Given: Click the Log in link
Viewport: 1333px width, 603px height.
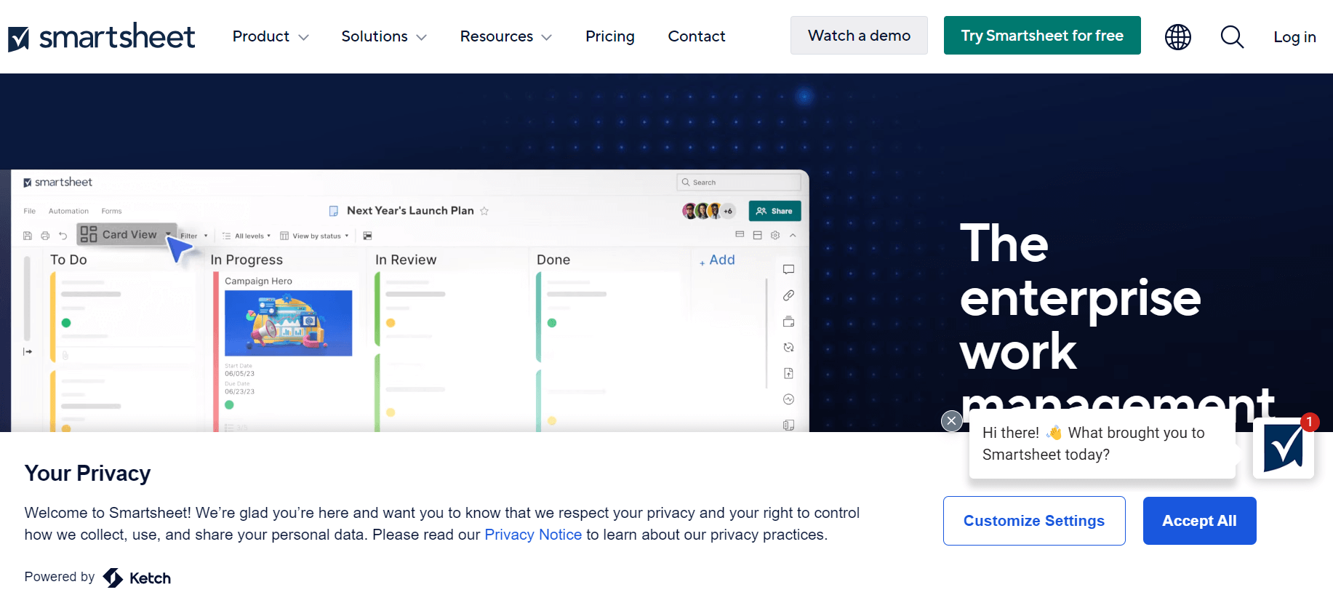Looking at the screenshot, I should click(1294, 37).
